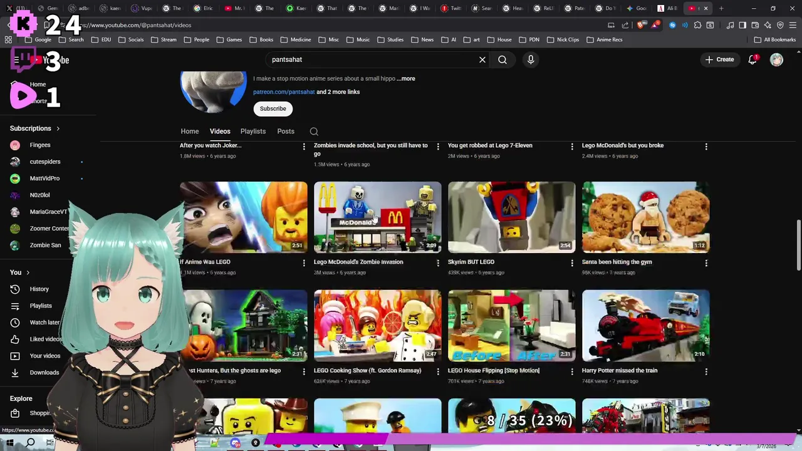This screenshot has height=451, width=802.
Task: Open the Stream bookmark folder
Action: pos(164,39)
